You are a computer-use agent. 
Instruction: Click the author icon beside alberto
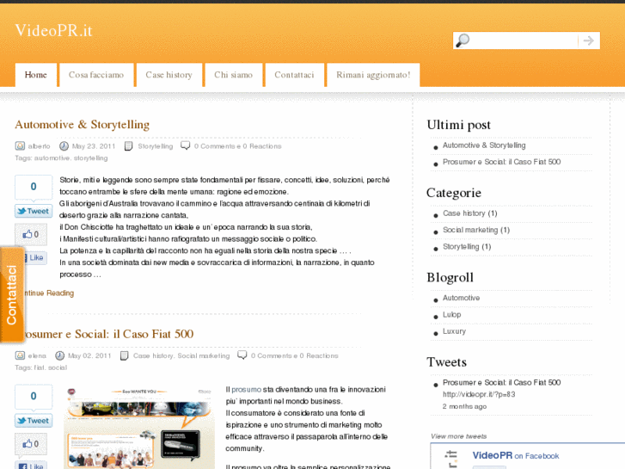click(x=20, y=146)
